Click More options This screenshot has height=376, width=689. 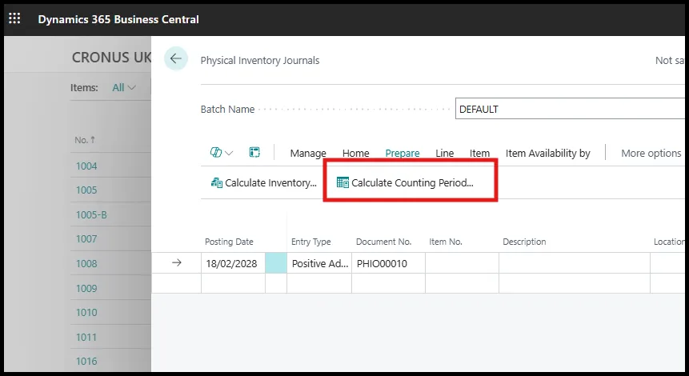[651, 154]
